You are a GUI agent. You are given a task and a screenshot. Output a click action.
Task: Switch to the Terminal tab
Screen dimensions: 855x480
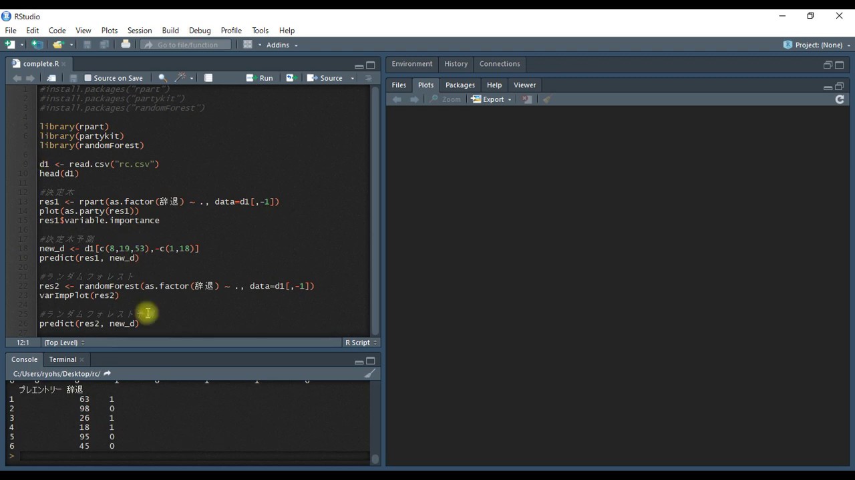[x=63, y=360]
